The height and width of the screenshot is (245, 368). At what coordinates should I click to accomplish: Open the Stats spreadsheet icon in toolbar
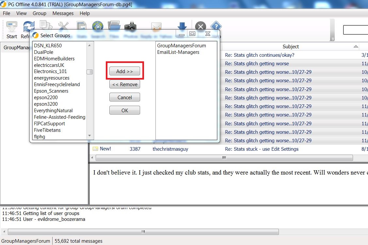[82, 25]
